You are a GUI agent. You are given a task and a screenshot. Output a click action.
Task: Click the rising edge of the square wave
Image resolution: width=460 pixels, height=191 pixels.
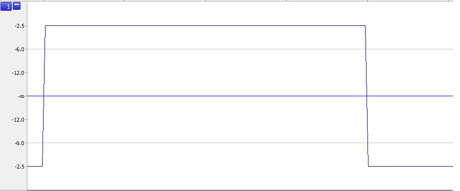pos(44,96)
